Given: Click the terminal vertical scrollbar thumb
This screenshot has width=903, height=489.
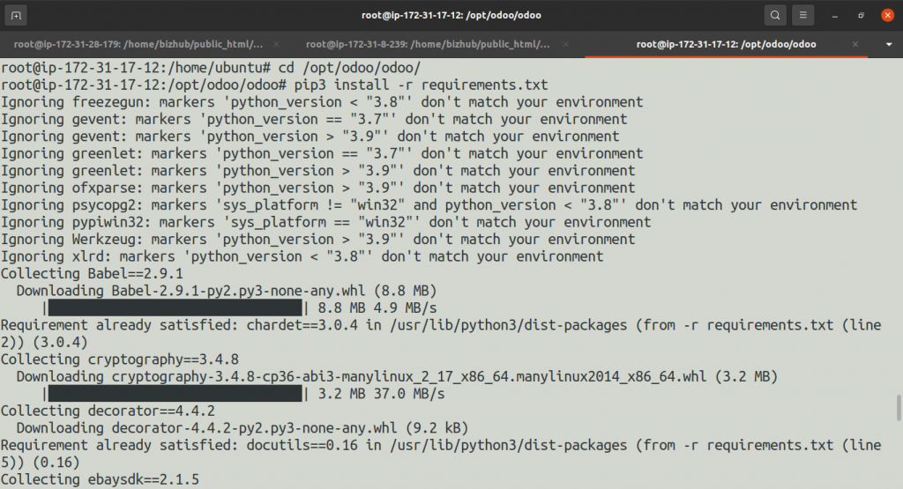Looking at the screenshot, I should tap(899, 408).
